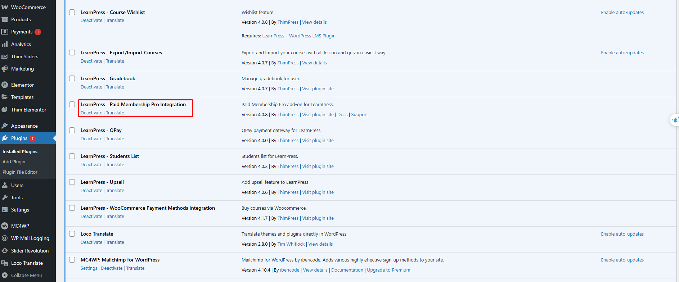Screen dimensions: 679x282
Task: Click the Slider Revolution refresh icon
Action: [x=5, y=251]
